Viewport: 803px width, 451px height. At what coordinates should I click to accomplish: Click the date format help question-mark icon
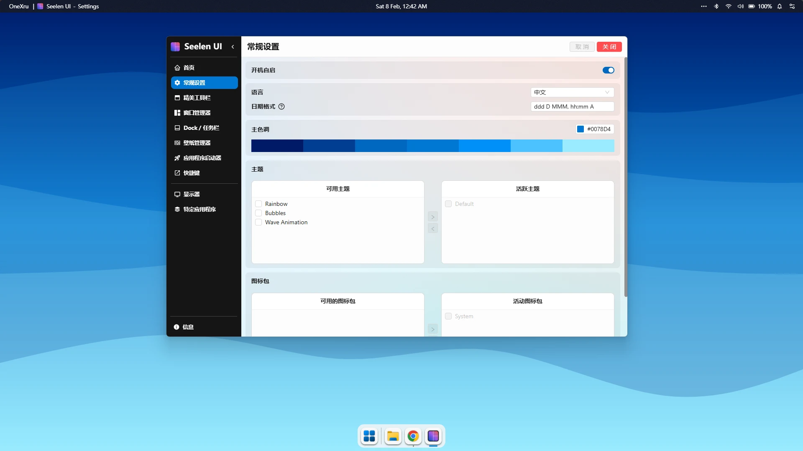pyautogui.click(x=281, y=106)
